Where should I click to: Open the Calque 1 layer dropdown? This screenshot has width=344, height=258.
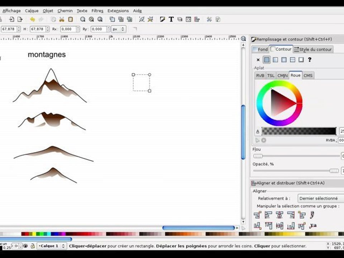52,246
